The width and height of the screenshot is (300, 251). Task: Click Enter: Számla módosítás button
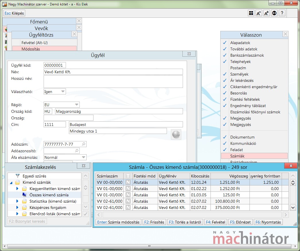[118, 222]
